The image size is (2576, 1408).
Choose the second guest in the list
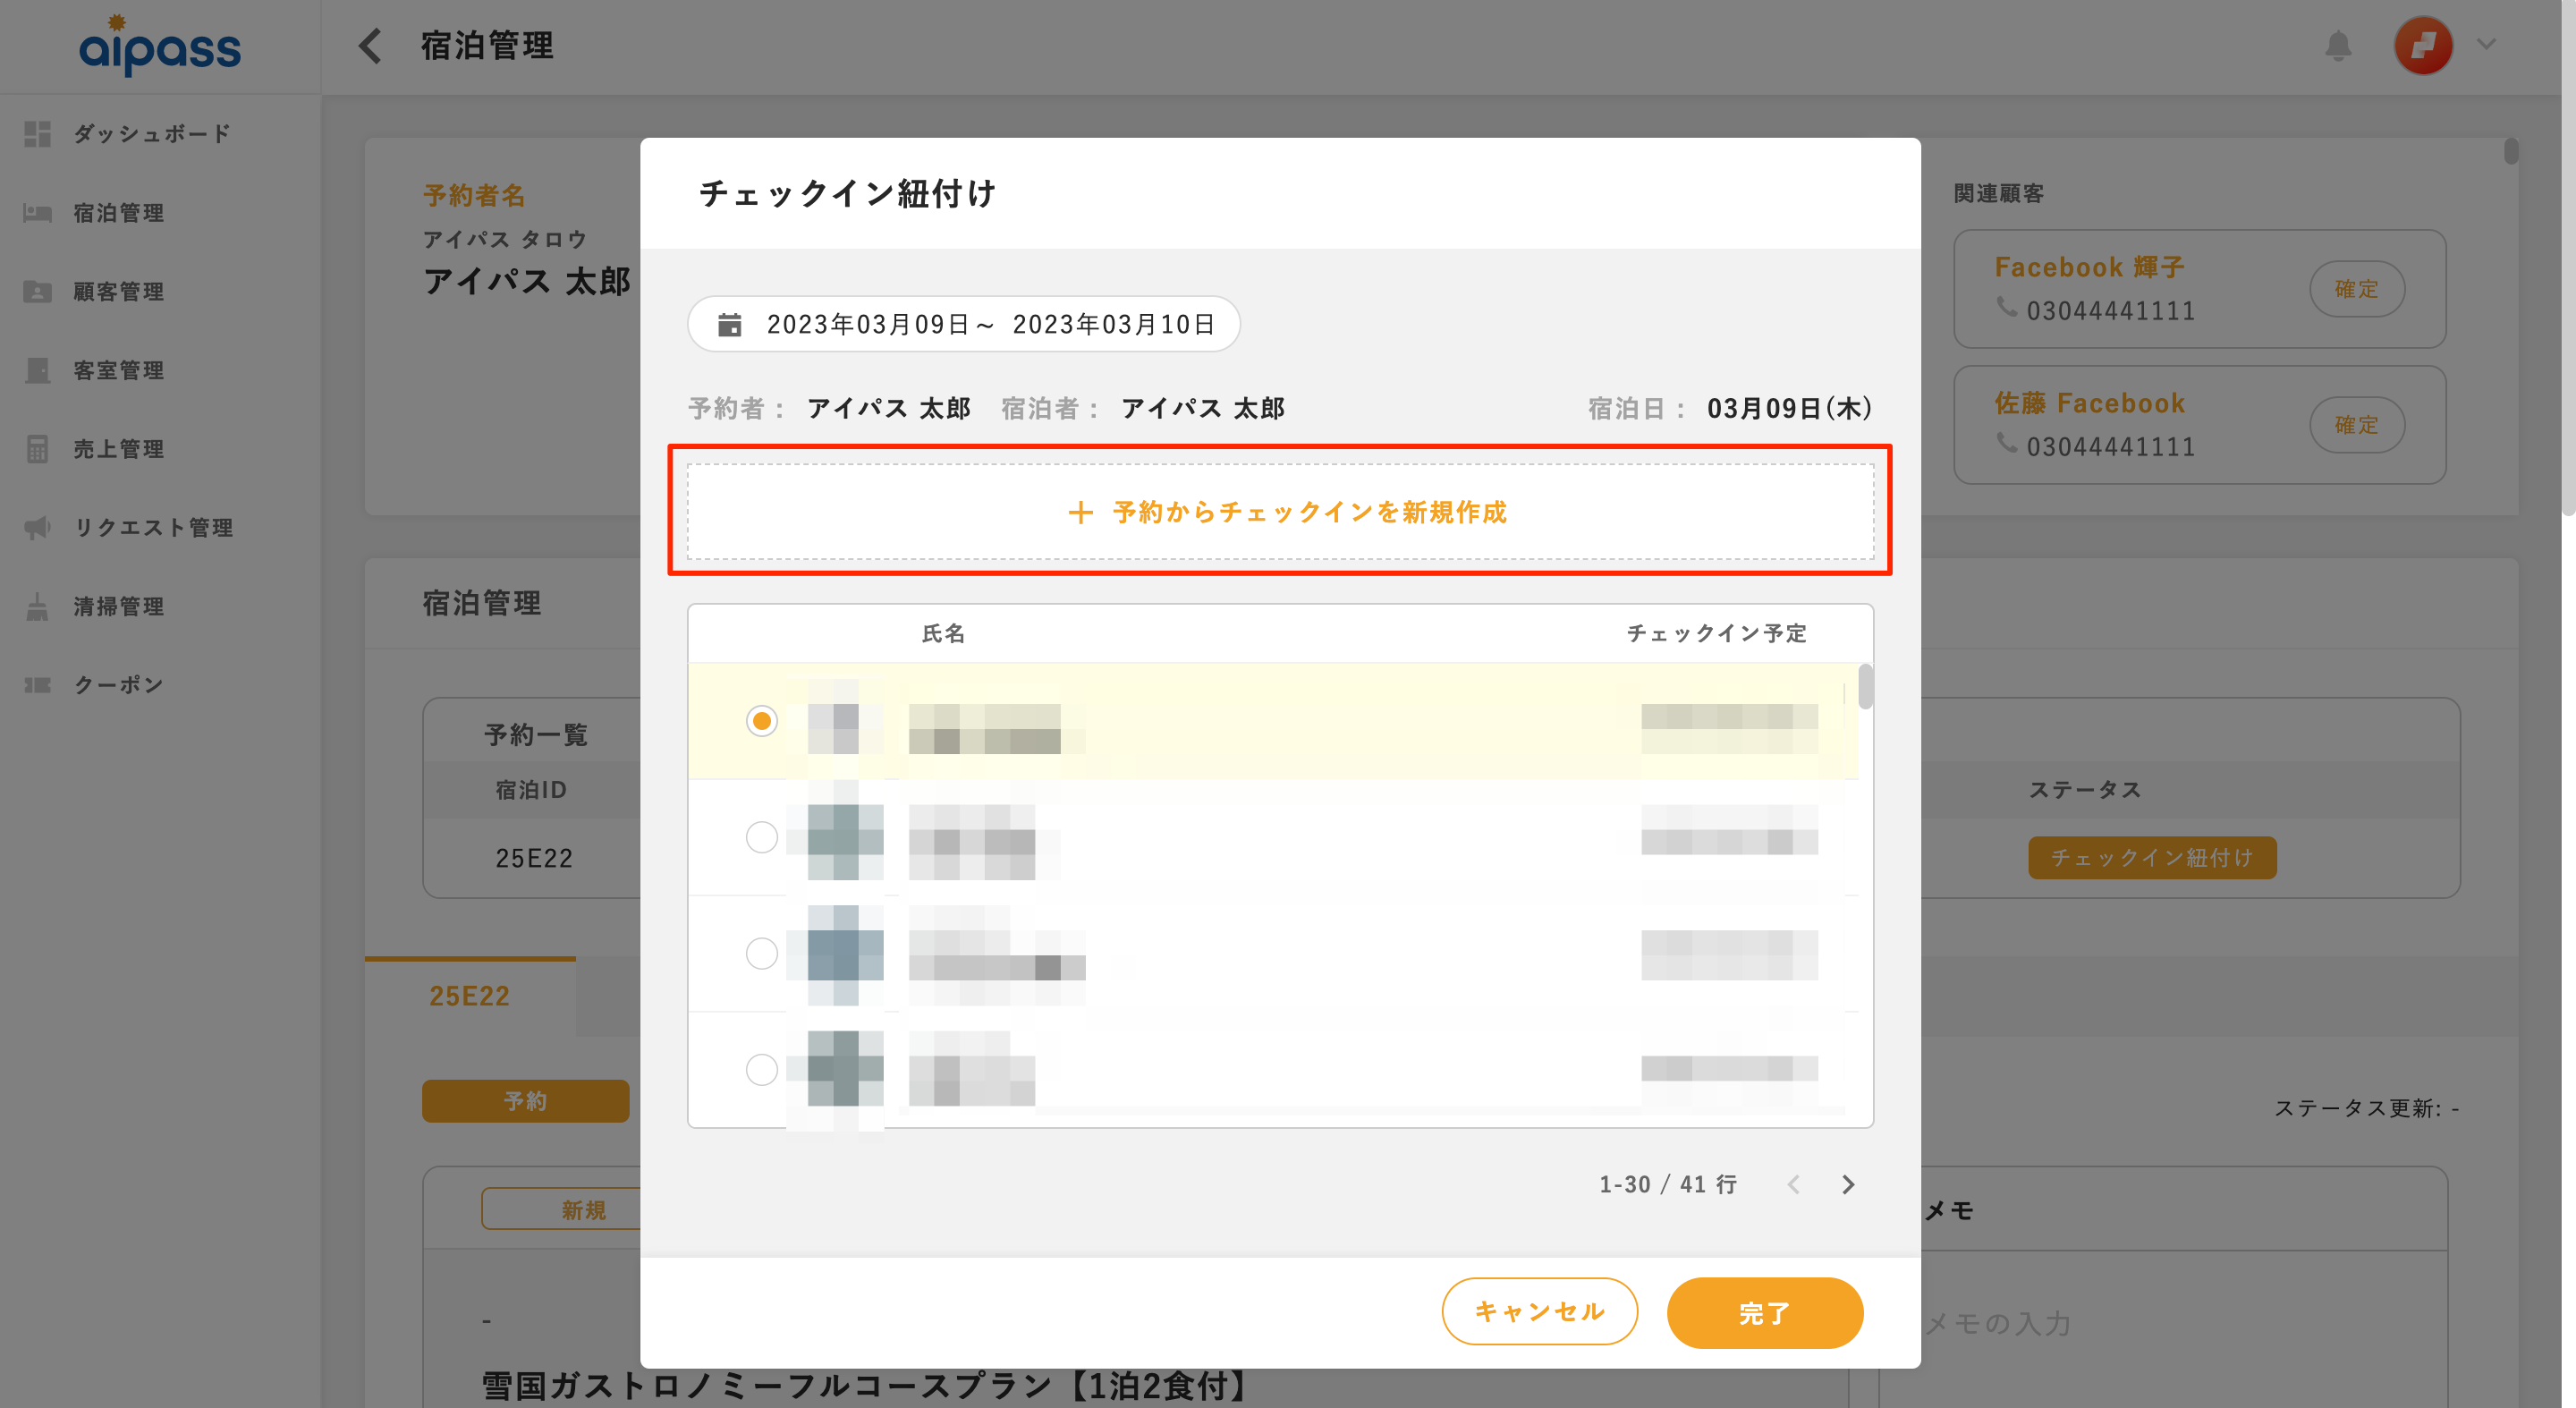[x=762, y=838]
